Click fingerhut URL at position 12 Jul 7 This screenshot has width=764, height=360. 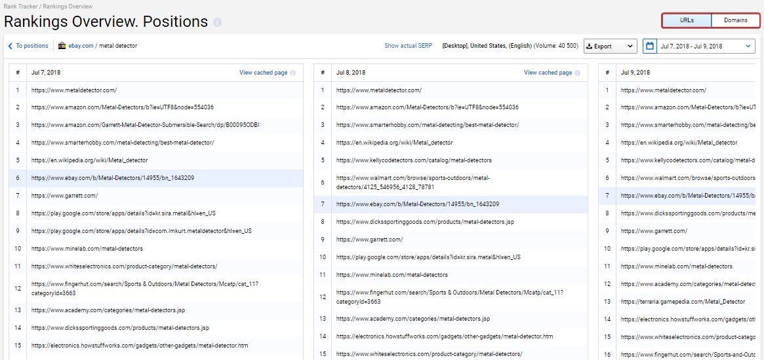click(145, 288)
